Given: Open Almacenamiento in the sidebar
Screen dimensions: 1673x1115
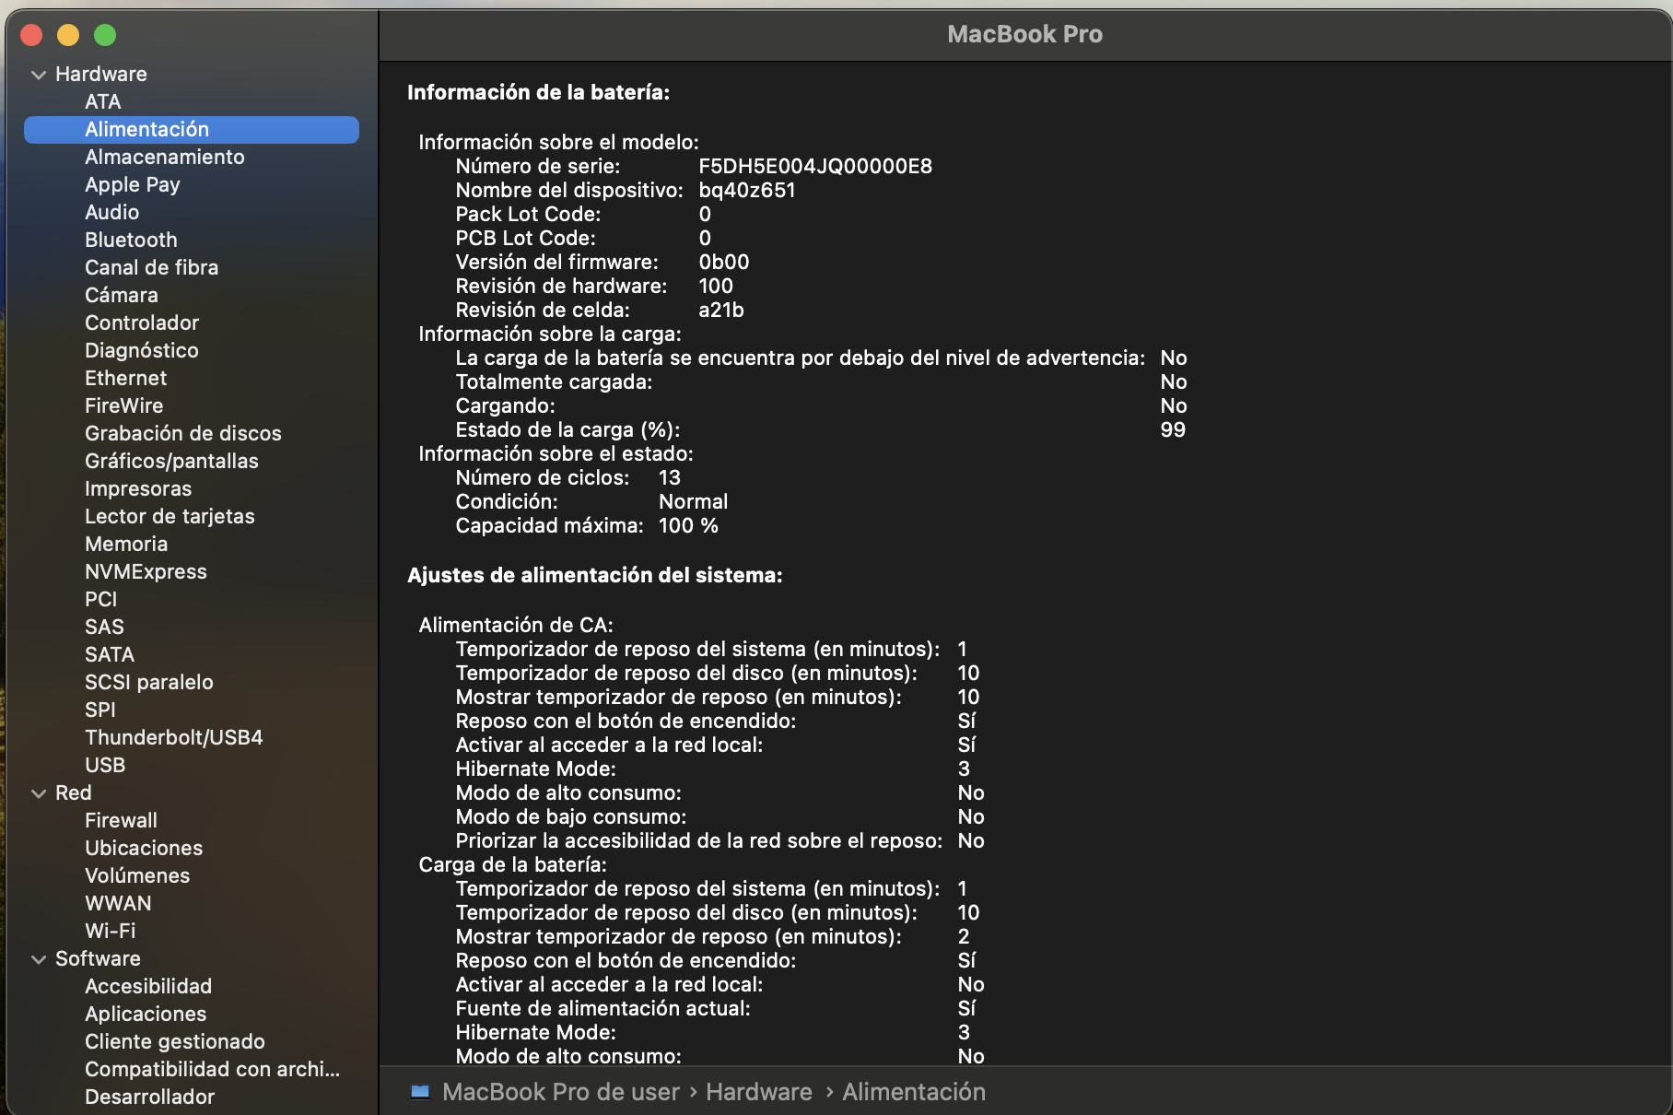Looking at the screenshot, I should tap(165, 157).
